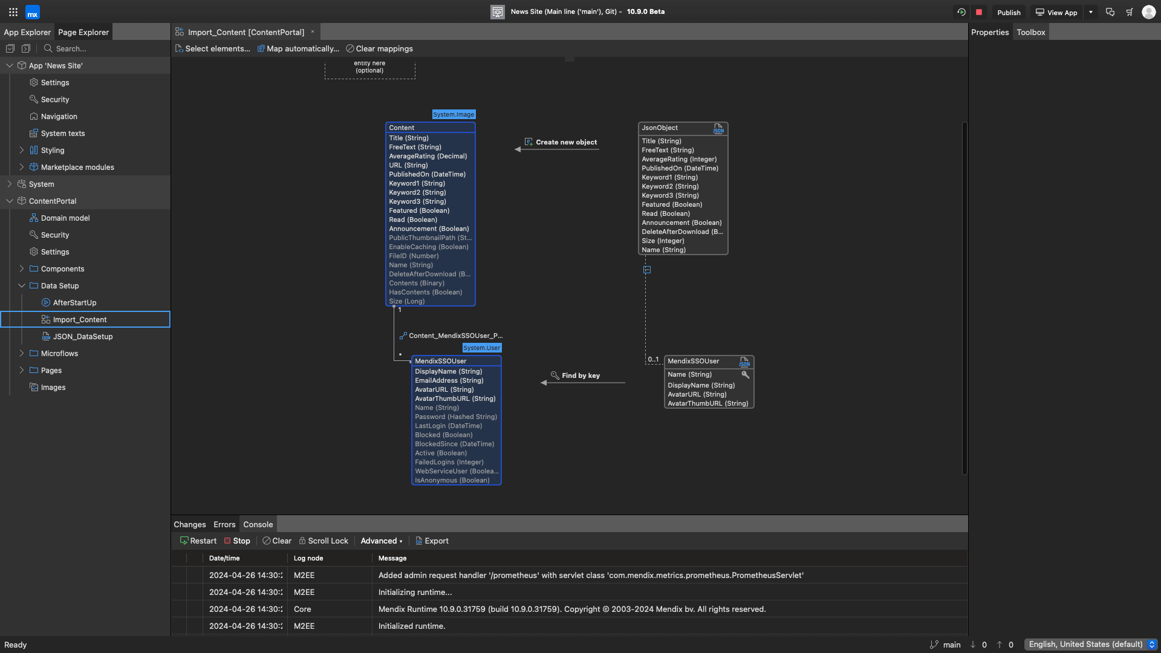Expand the System module

[10, 184]
